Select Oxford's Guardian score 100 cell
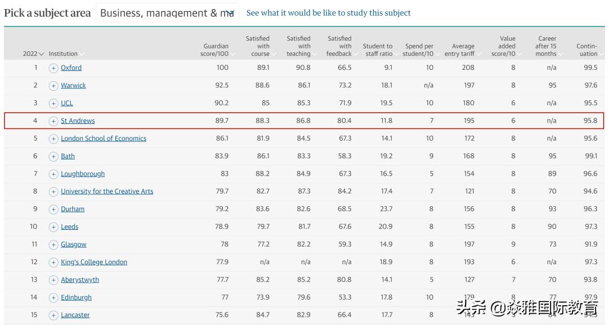 [222, 68]
